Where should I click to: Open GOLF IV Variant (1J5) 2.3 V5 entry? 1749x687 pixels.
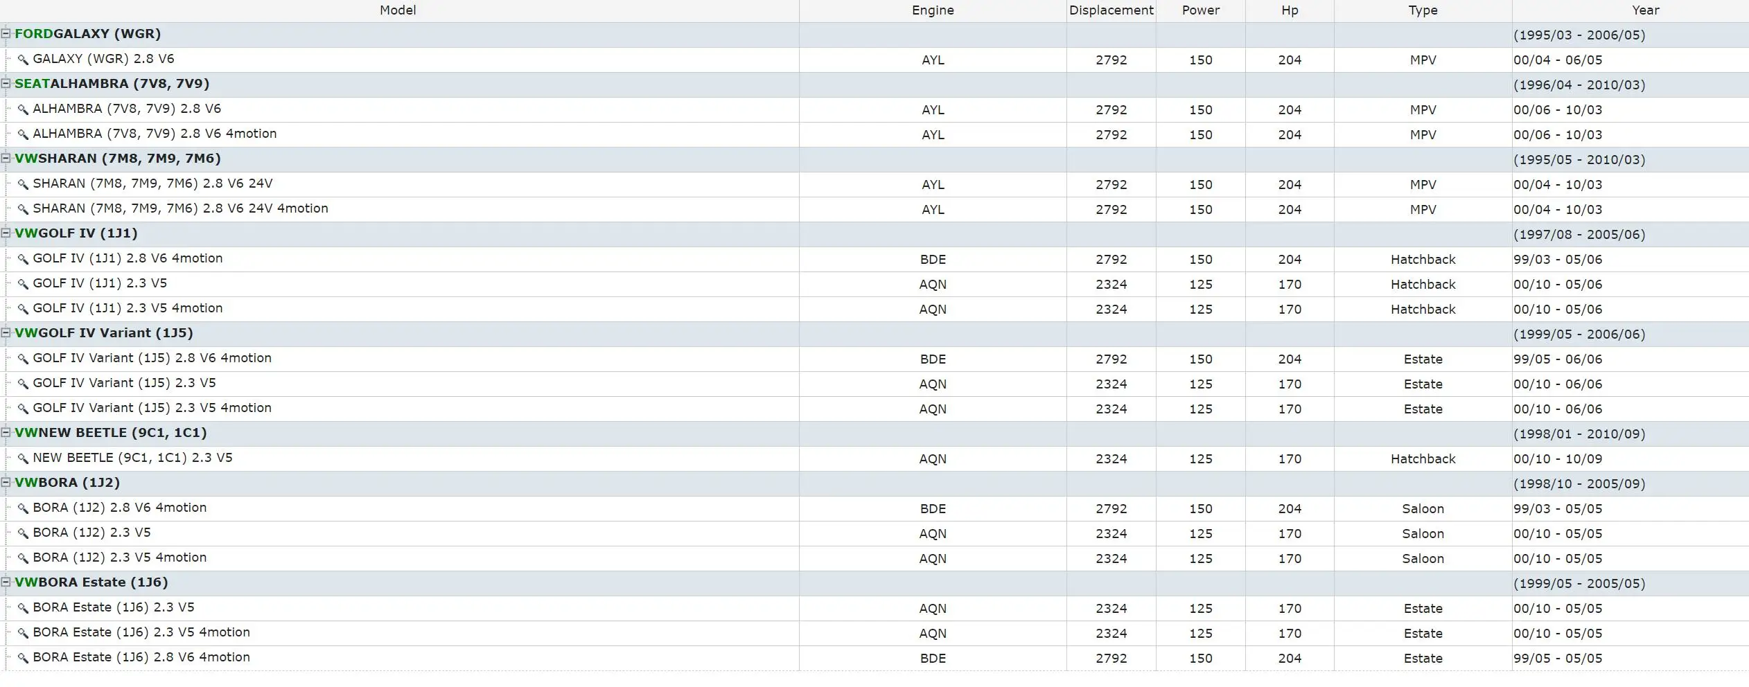(125, 383)
